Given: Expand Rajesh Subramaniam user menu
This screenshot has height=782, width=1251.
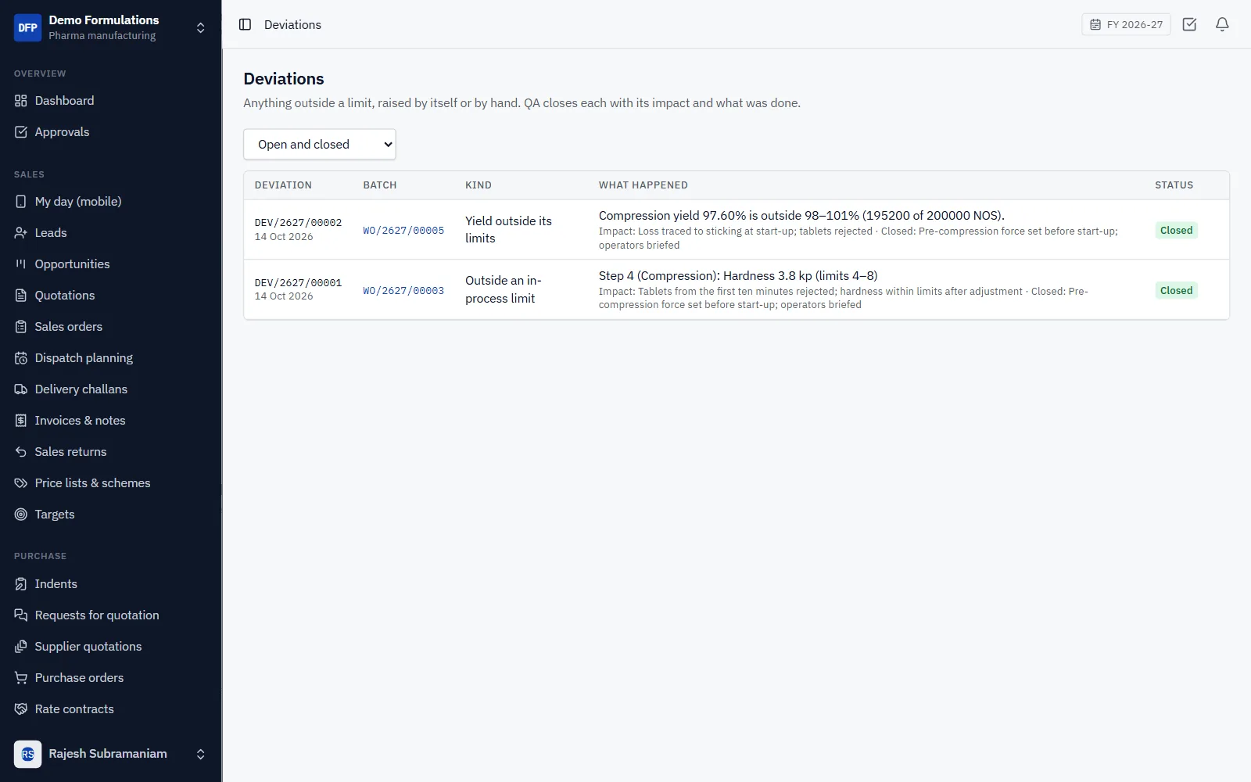Looking at the screenshot, I should click(200, 754).
